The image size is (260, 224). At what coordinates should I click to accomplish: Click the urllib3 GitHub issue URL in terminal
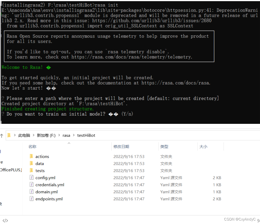(152, 21)
